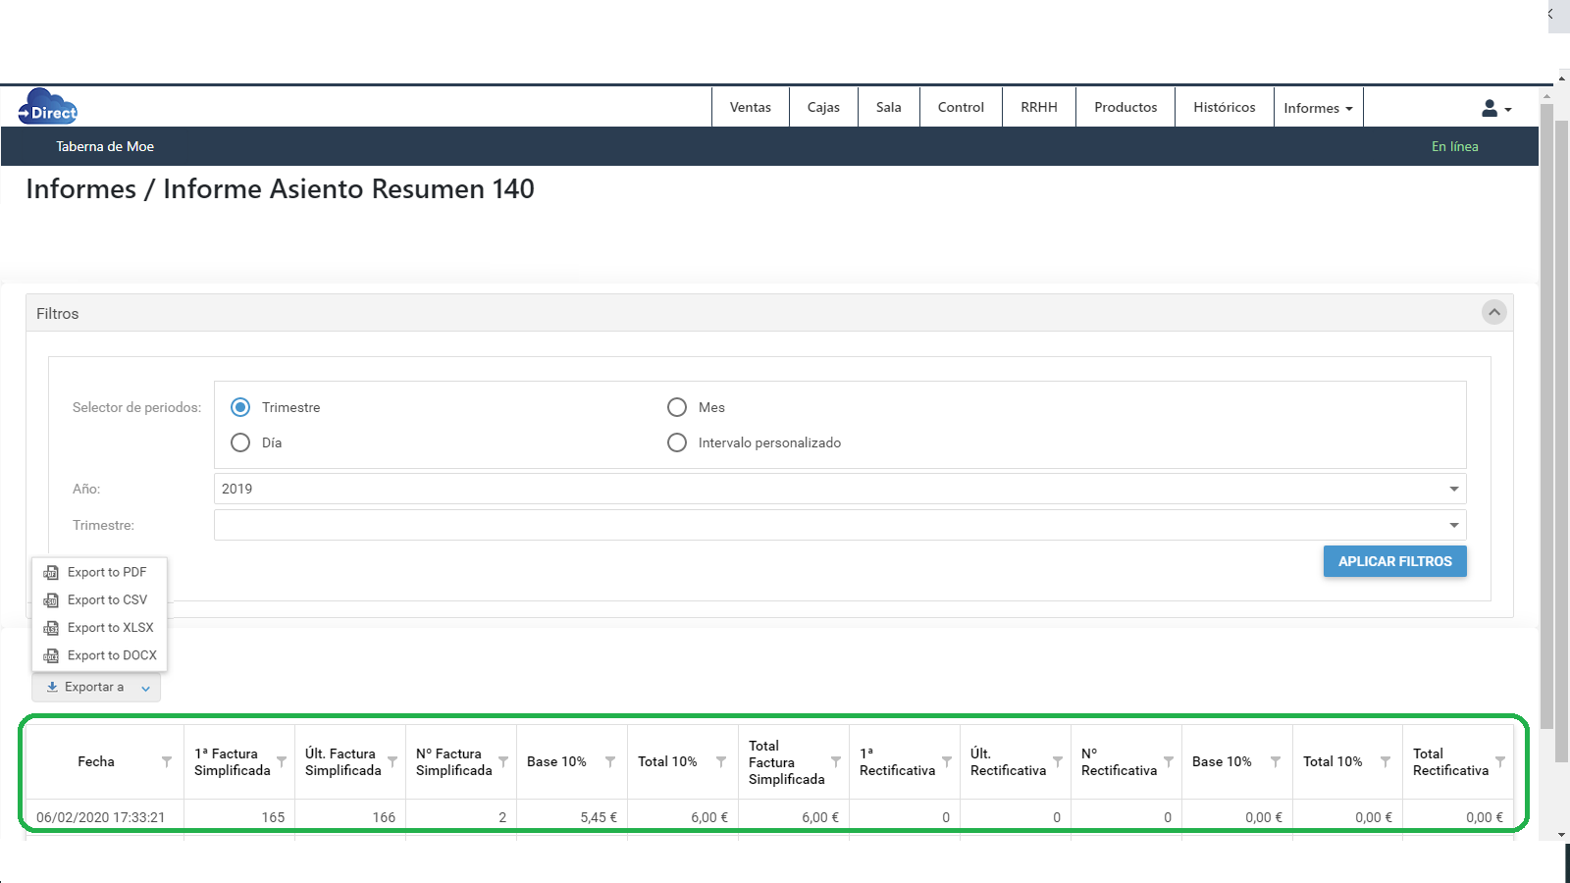
Task: Choose the Día period option
Action: point(240,442)
